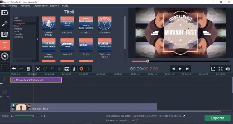
Task: Select the Consigliati titles category
Action: (19, 23)
